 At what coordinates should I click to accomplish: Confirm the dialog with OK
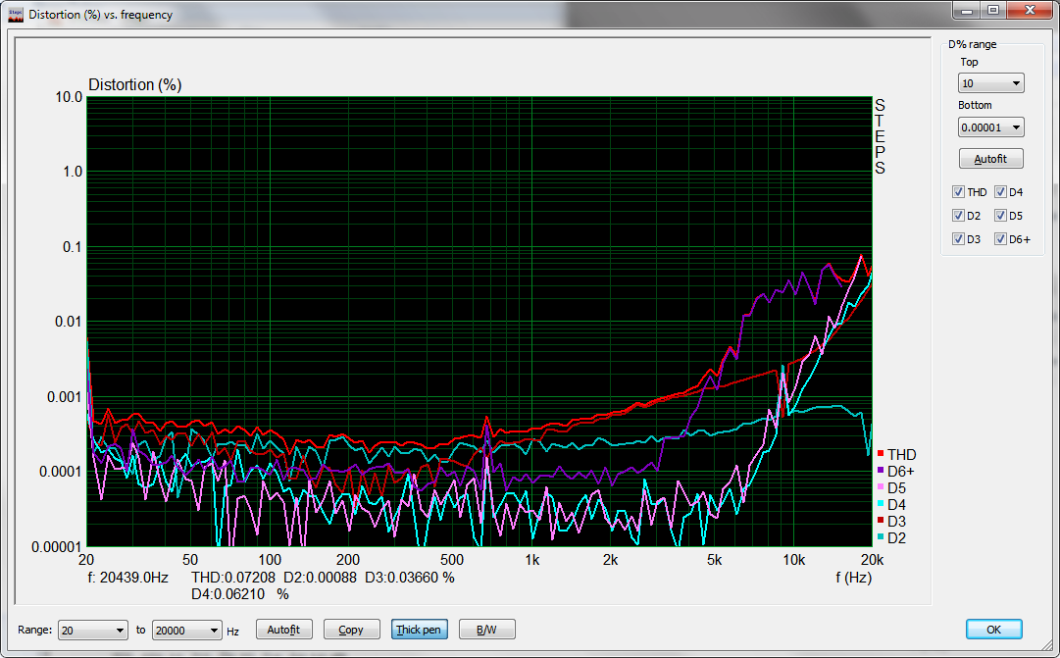[993, 630]
